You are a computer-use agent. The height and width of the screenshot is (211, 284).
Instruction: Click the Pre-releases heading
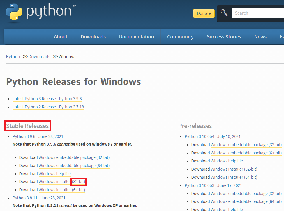coord(195,126)
